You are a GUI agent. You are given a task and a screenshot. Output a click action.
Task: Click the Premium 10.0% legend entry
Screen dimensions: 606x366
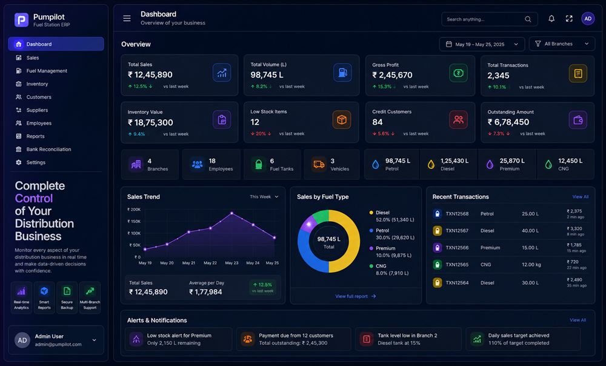point(390,251)
